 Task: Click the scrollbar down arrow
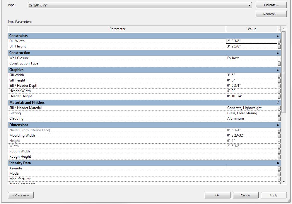click(x=284, y=181)
